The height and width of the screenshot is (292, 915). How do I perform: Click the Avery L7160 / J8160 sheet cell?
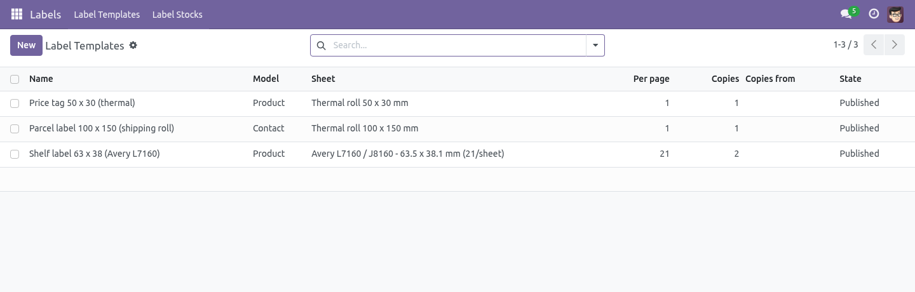click(x=408, y=154)
